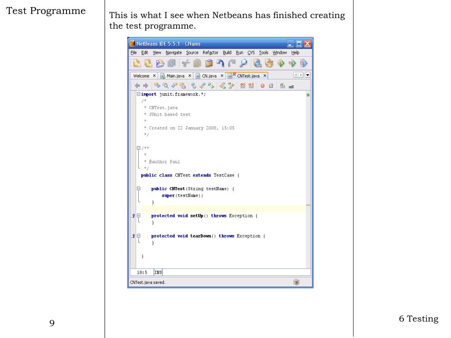Screen dimensions: 451x338
Task: Click the 18:5 cursor position field
Action: [142, 272]
